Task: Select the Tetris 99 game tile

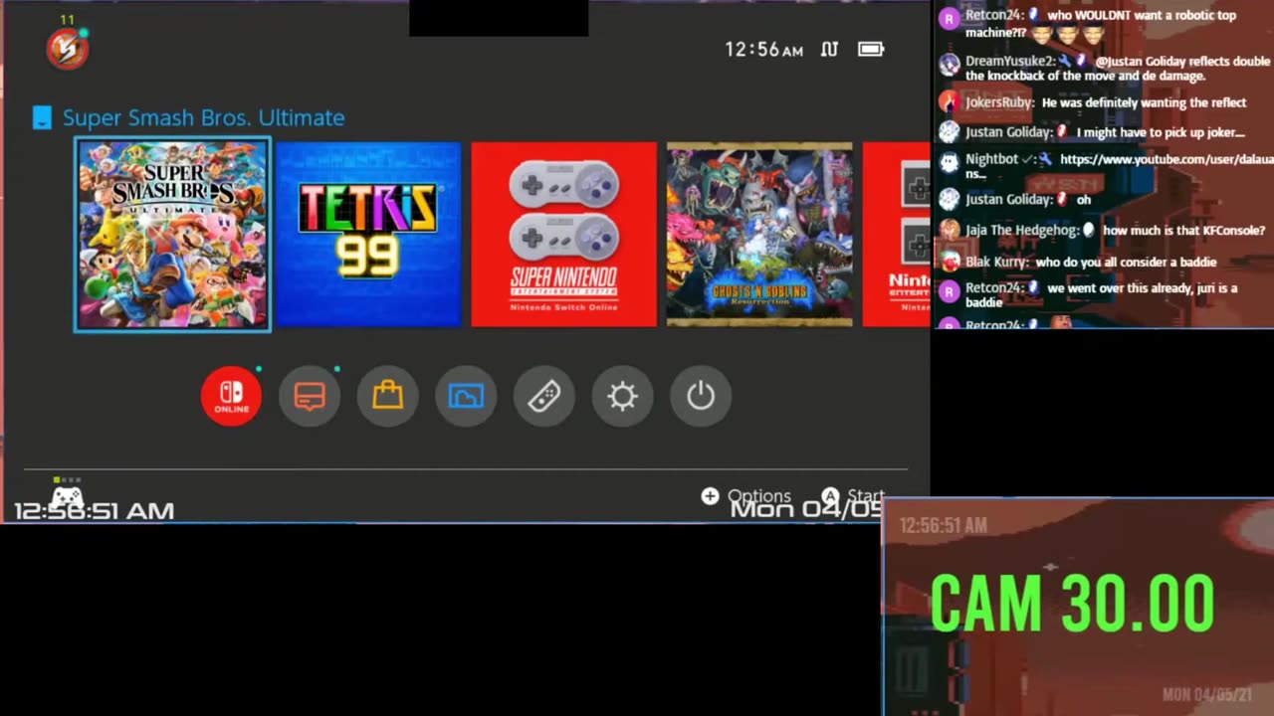Action: tap(368, 235)
